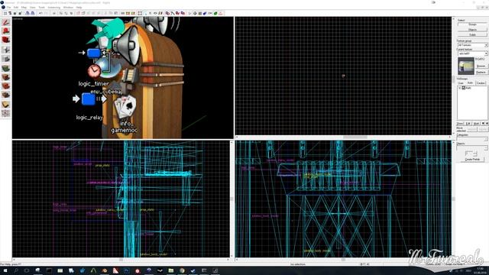This screenshot has width=489, height=275.
Task: Click the Solids select button
Action: [472, 34]
